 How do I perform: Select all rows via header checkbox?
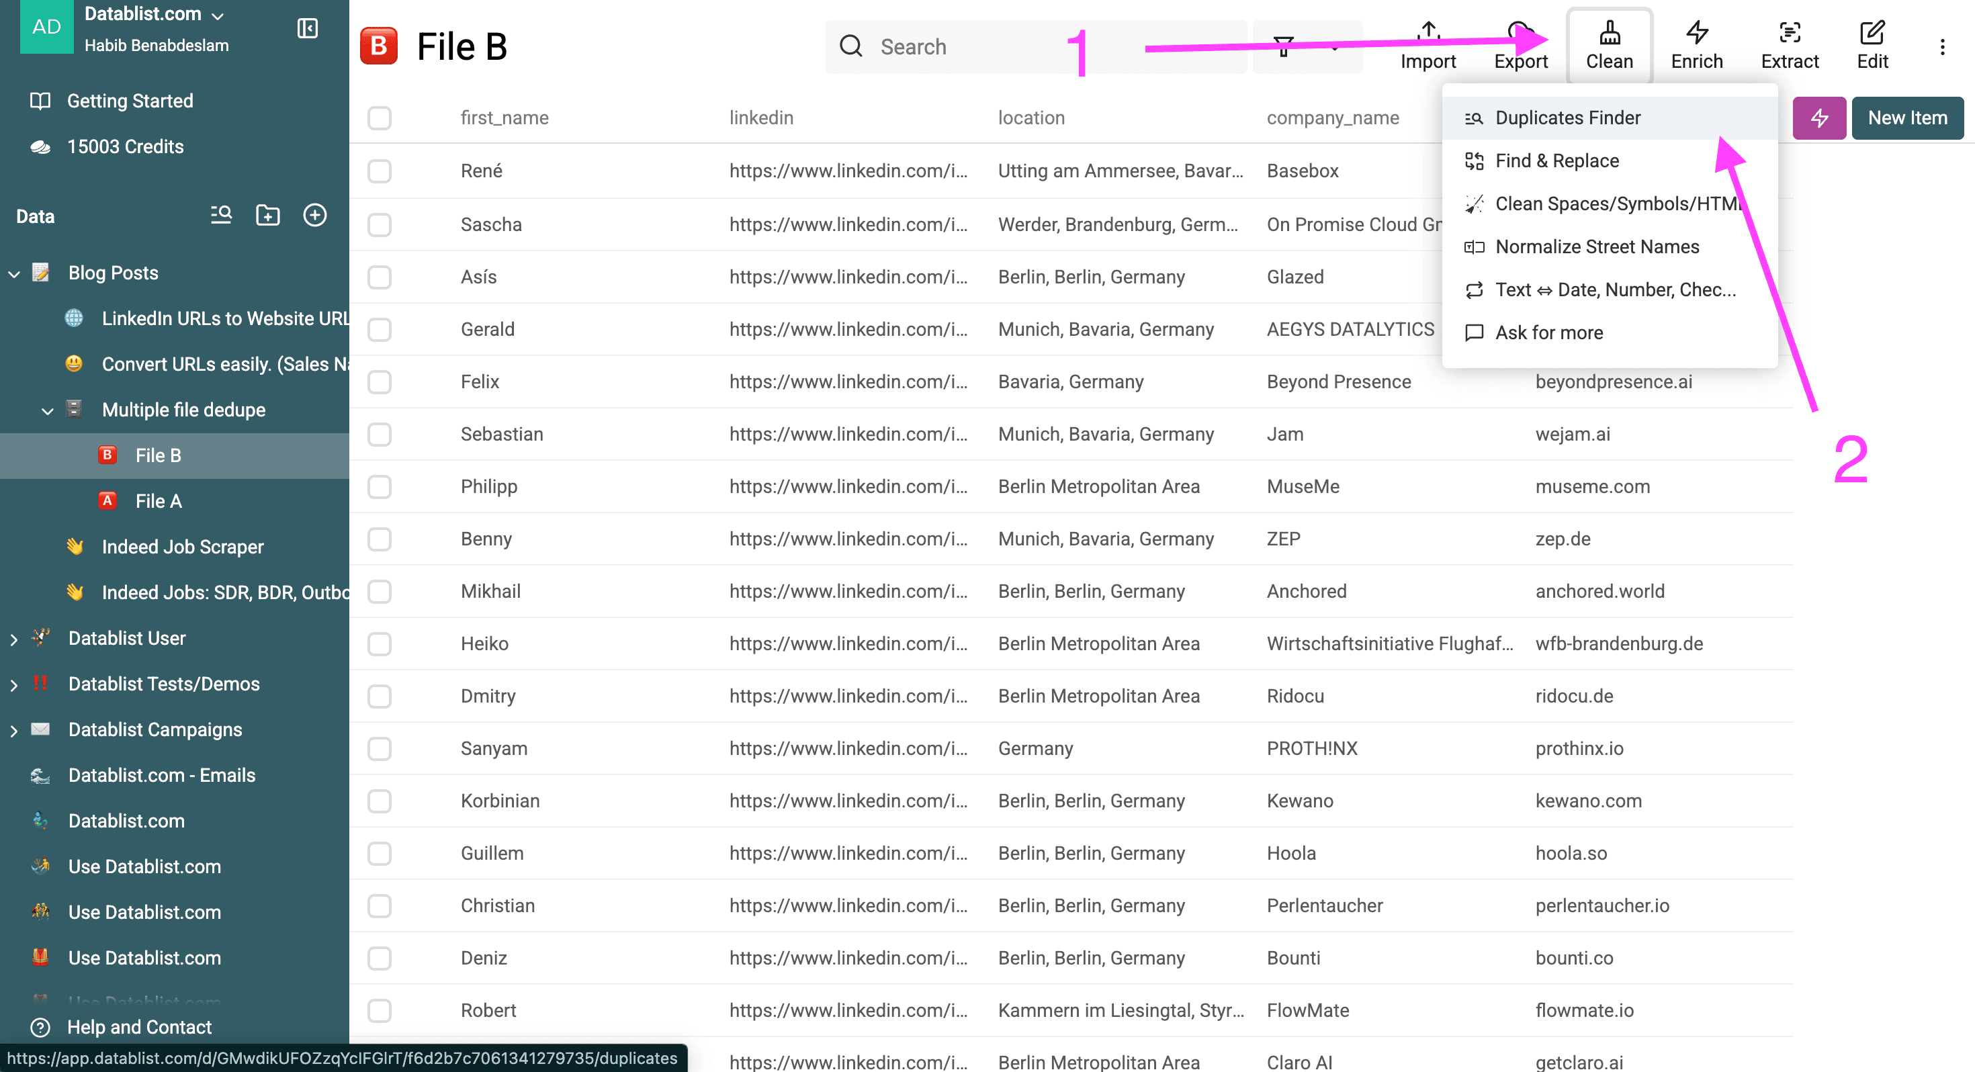click(x=380, y=118)
